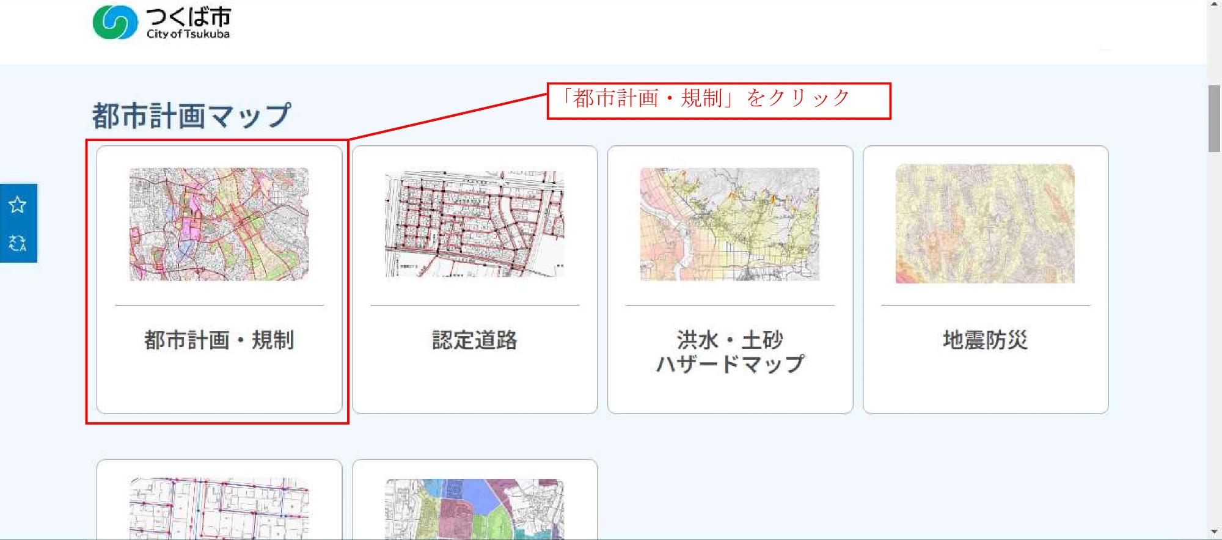Open the partially visible colored zoning map card
Viewport: 1222px width, 540px height.
pyautogui.click(x=474, y=508)
